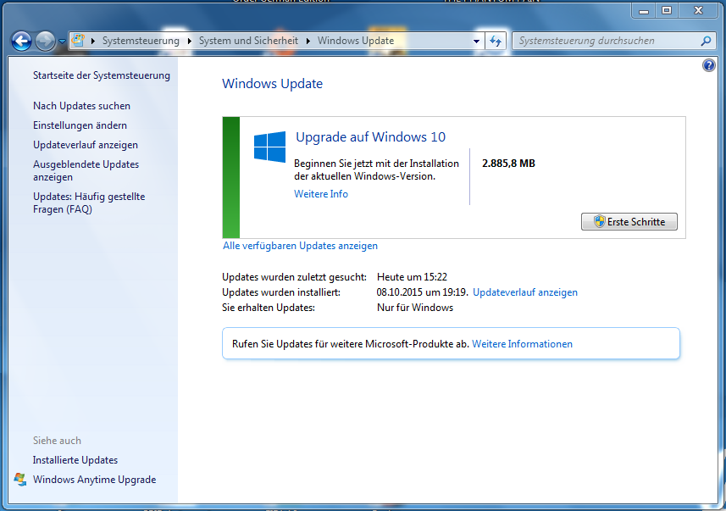Open Ausgeblendete Updates anzeigen

click(86, 170)
